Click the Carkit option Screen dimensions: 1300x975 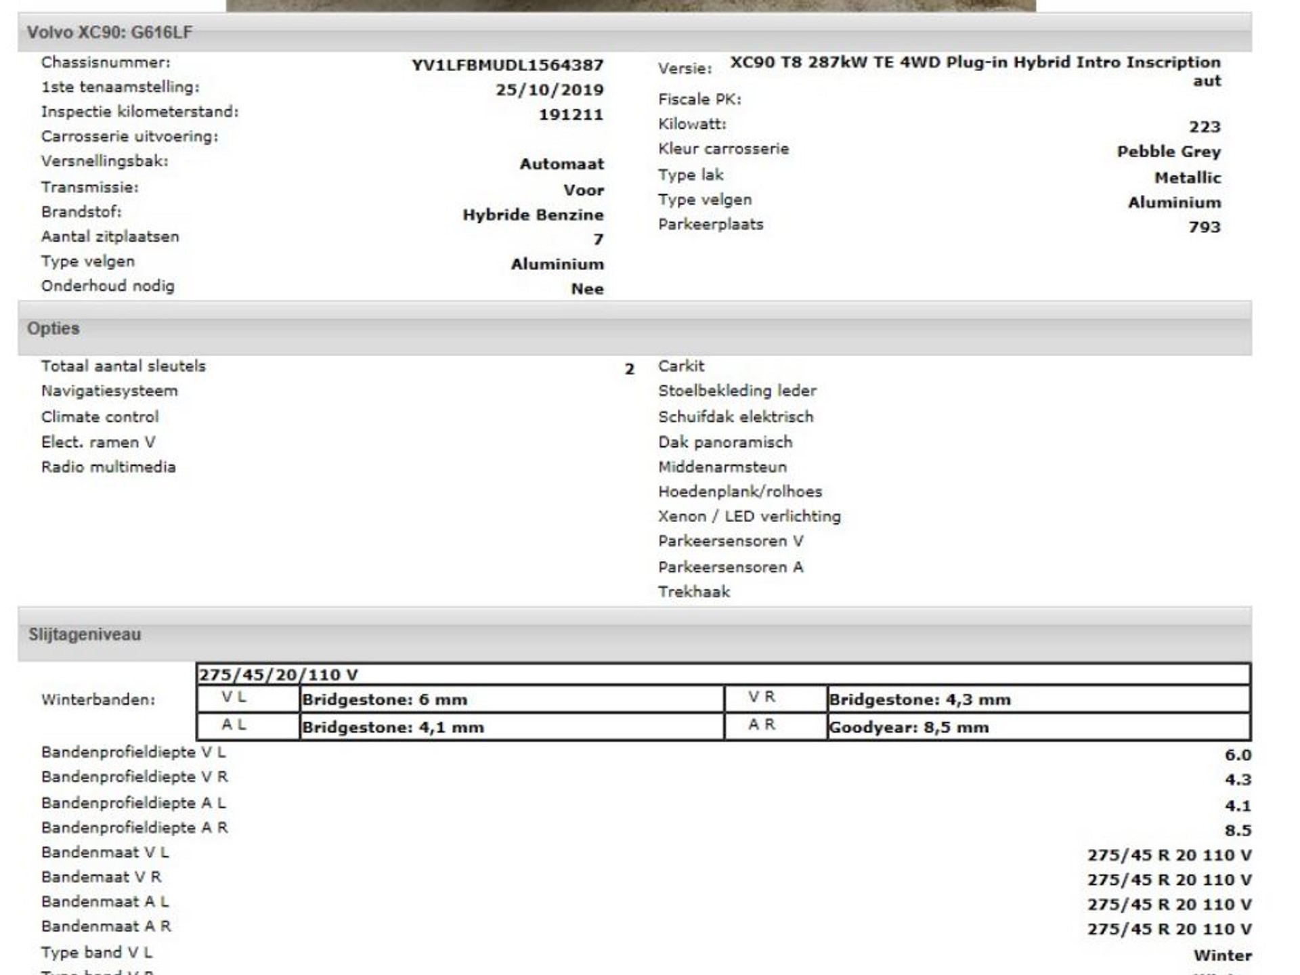[681, 366]
